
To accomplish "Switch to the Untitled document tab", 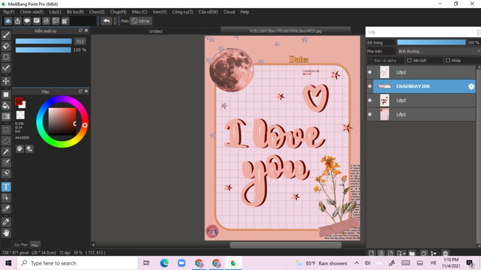I will tap(155, 31).
